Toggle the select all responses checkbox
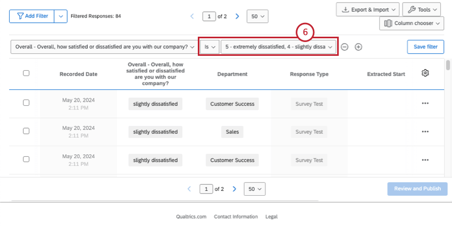Viewport: 452px width, 226px height. click(26, 73)
